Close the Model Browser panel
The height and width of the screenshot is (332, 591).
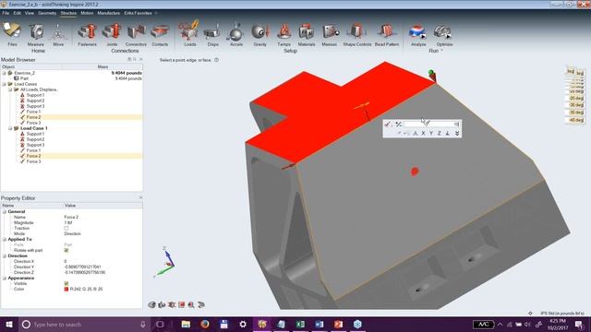[x=141, y=59]
